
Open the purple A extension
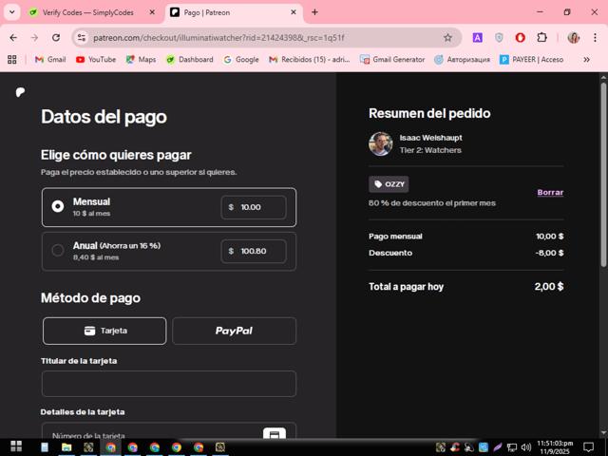[x=477, y=38]
